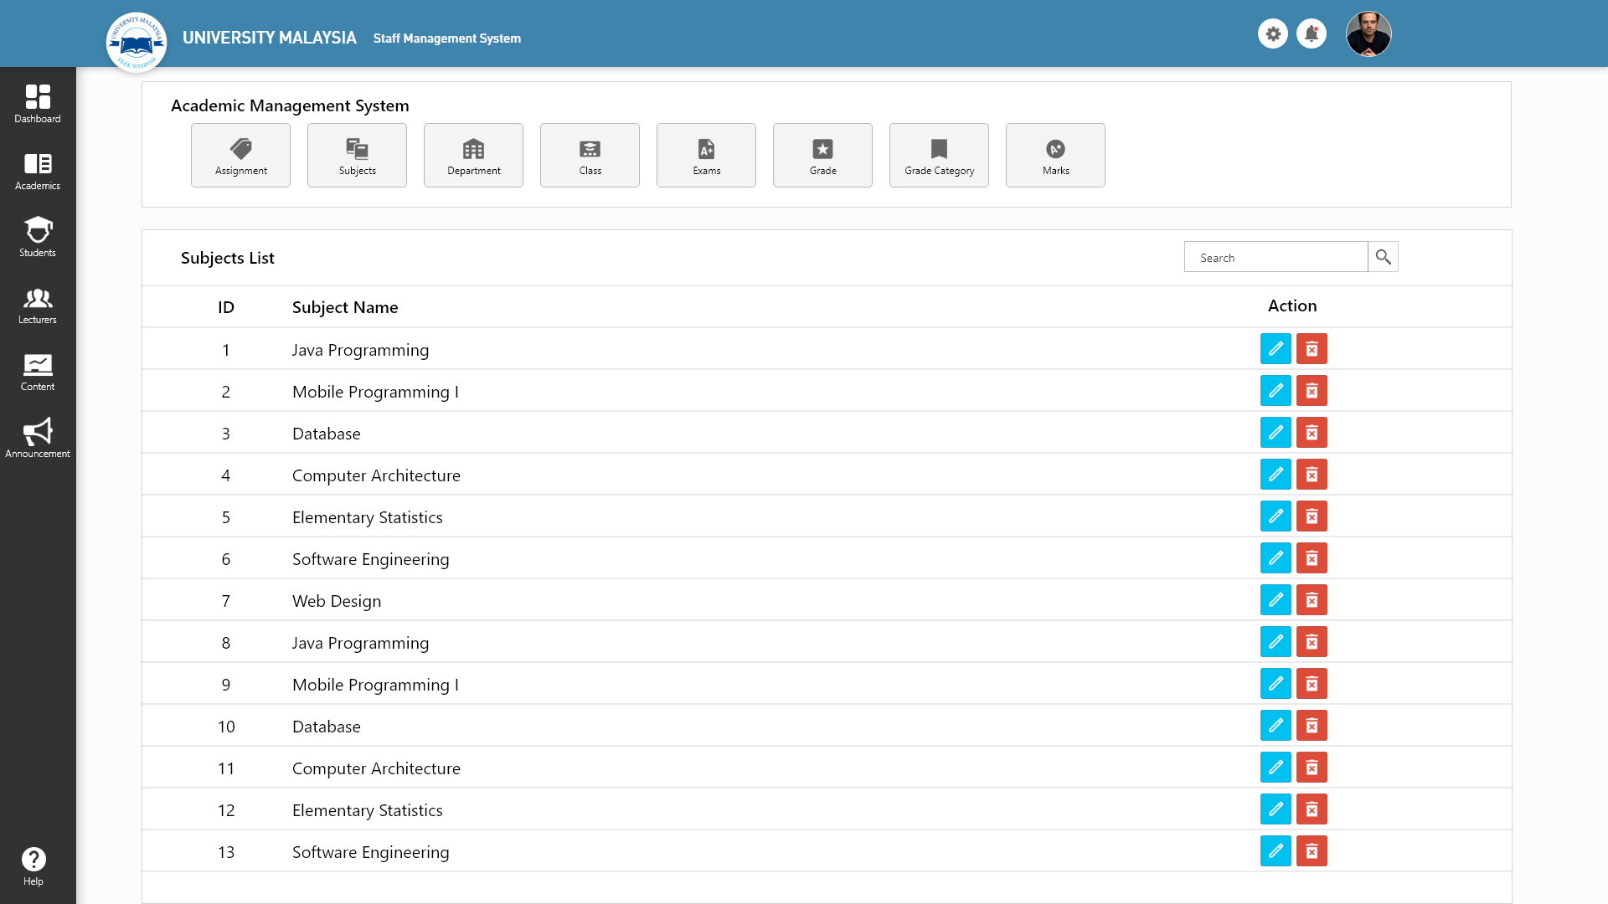The width and height of the screenshot is (1608, 904).
Task: Open the Subjects module tile
Action: [x=358, y=156]
